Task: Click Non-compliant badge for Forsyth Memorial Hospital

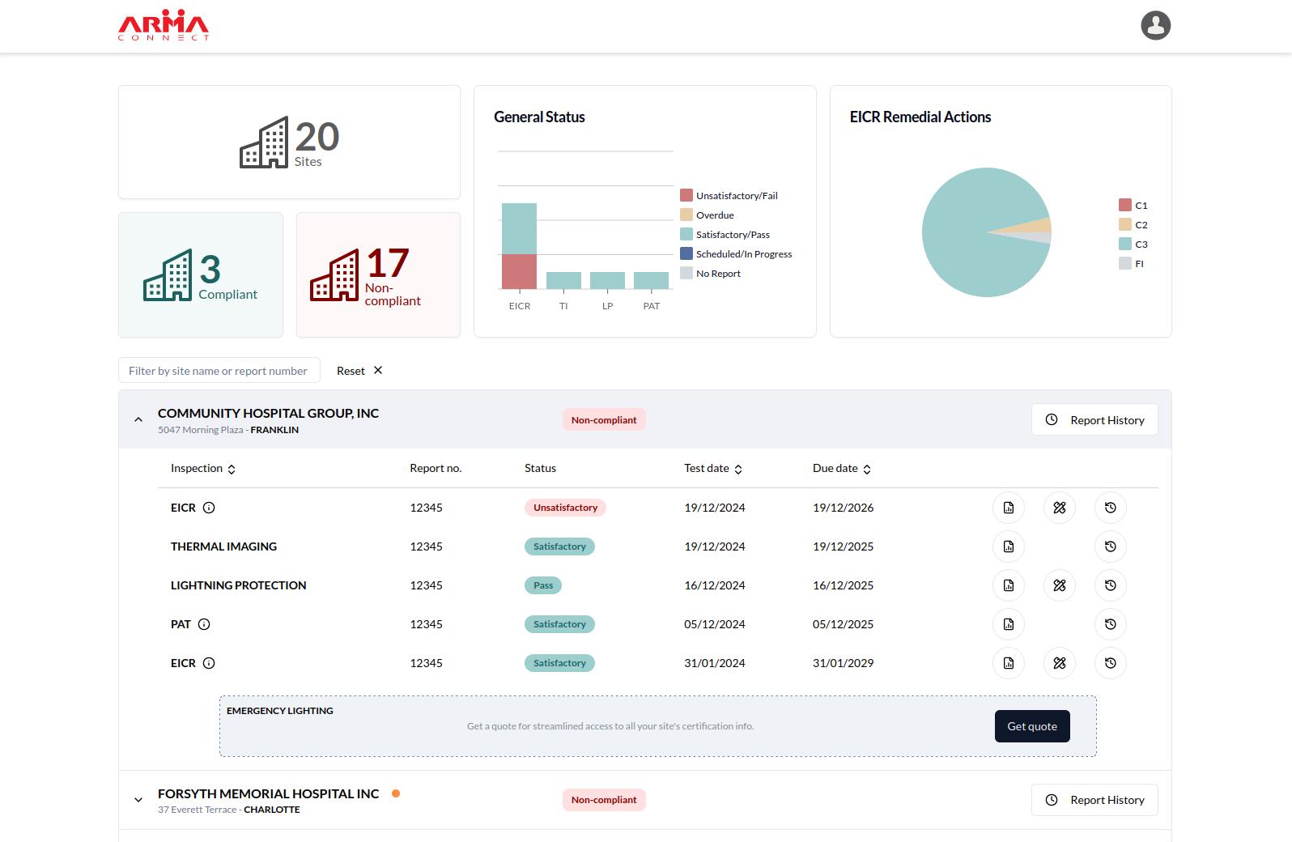Action: (x=604, y=800)
